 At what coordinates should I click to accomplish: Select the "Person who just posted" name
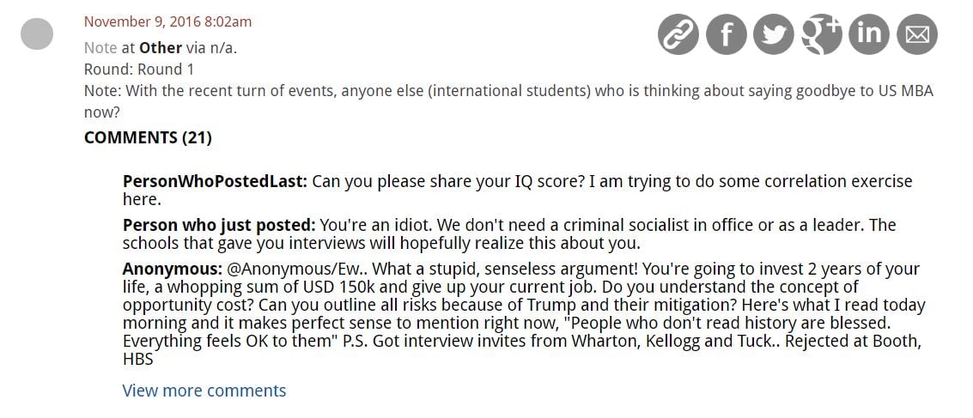219,225
